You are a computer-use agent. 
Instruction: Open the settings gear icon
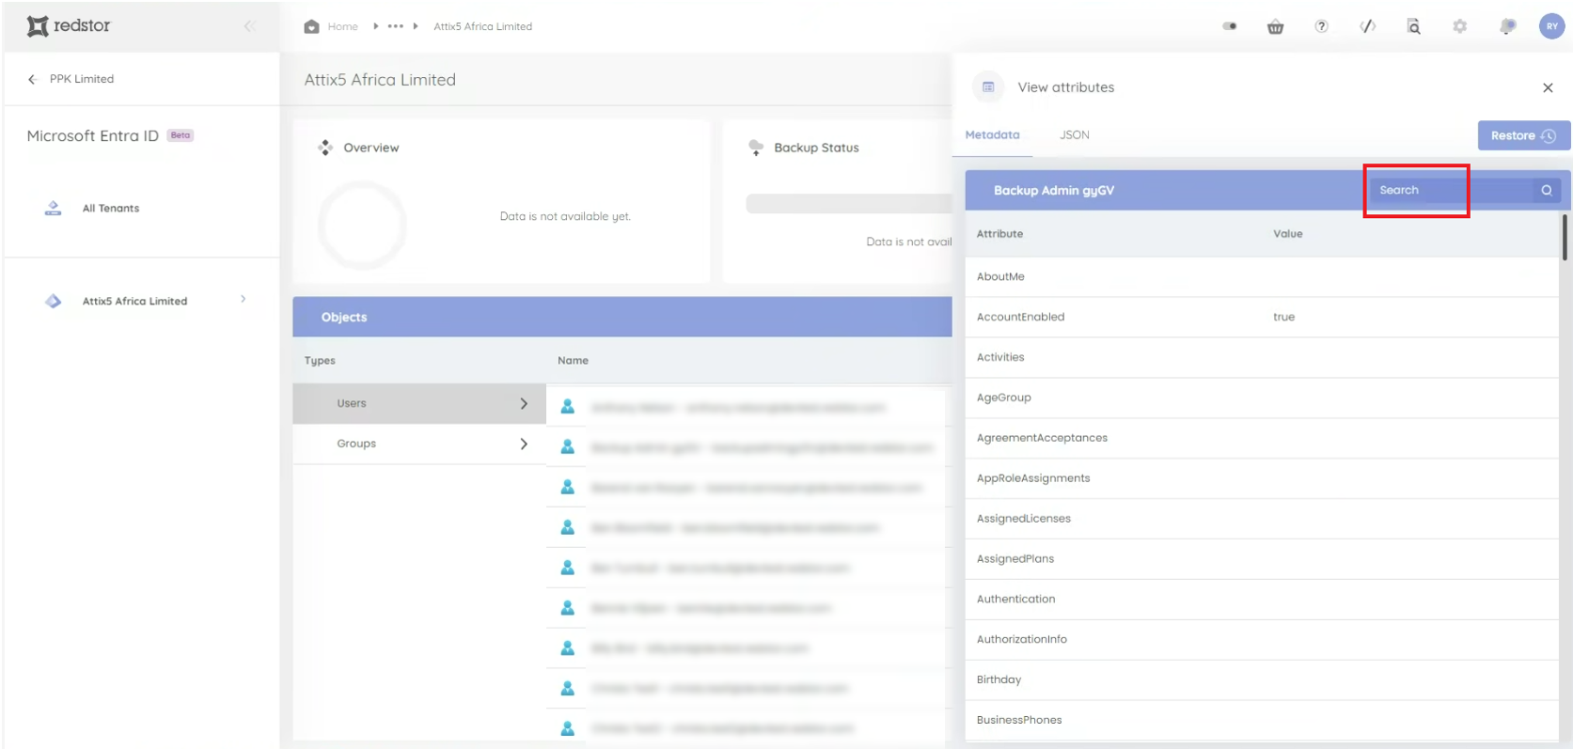coord(1459,26)
